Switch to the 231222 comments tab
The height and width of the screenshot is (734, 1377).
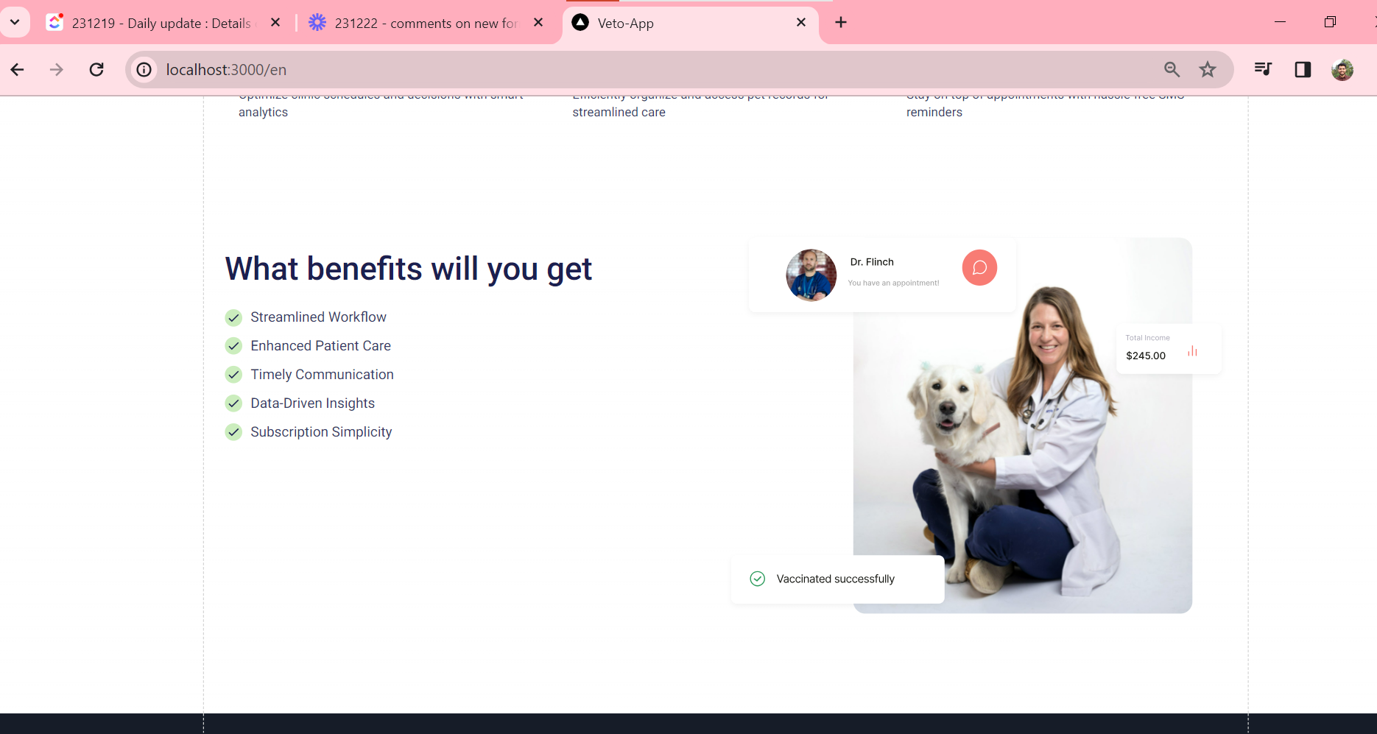click(x=425, y=24)
